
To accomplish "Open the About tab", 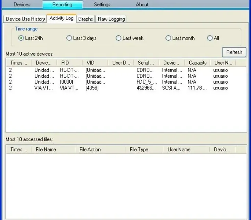I will [142, 5].
